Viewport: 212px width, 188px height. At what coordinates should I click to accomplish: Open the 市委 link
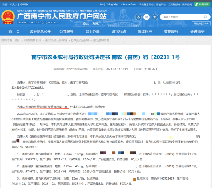4,5
